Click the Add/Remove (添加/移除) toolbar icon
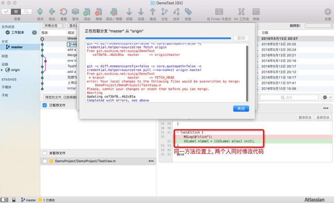The image size is (334, 203). (114, 12)
